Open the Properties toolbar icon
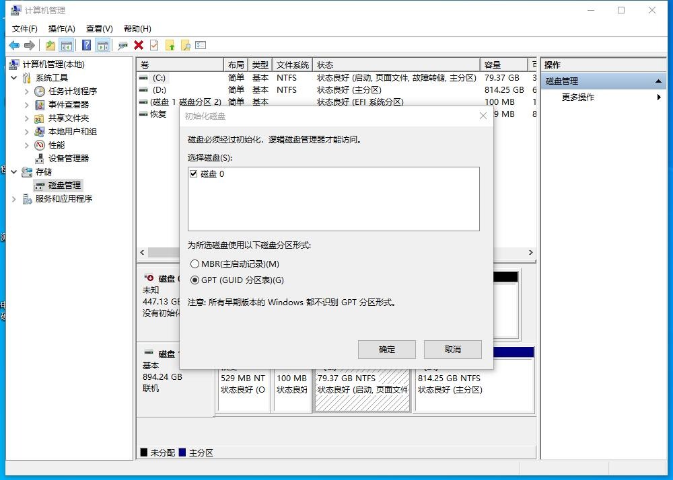Viewport: 673px width, 480px height. pos(201,45)
